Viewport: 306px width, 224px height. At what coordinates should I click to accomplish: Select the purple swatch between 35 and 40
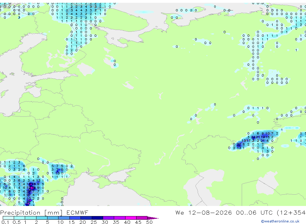tap(120, 218)
